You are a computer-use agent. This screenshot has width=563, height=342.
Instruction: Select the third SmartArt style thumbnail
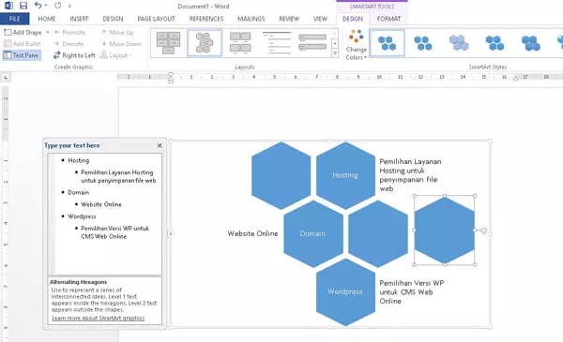click(459, 43)
